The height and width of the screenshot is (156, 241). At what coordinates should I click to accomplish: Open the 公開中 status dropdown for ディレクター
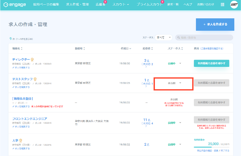[x=175, y=64]
